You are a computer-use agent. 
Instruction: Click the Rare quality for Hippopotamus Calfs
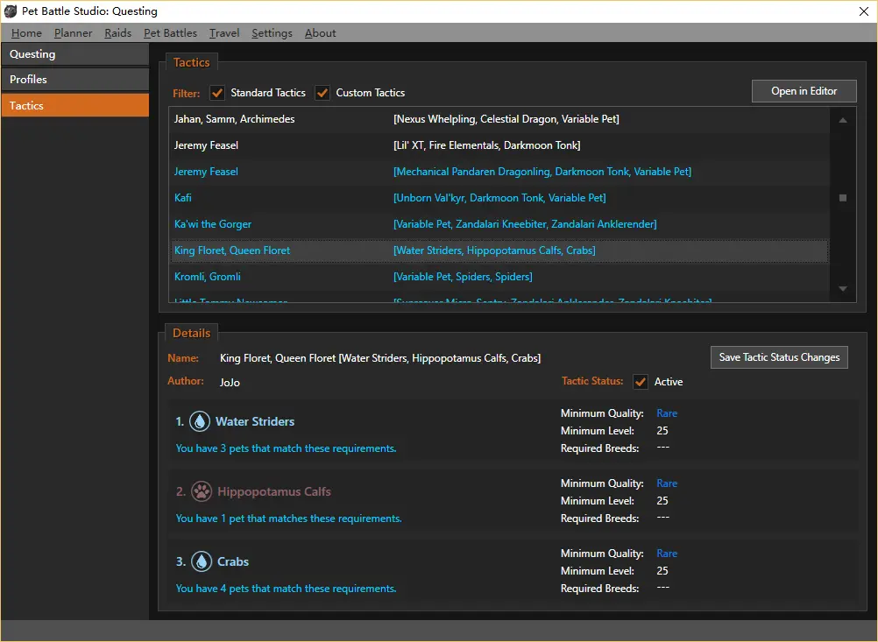point(667,483)
